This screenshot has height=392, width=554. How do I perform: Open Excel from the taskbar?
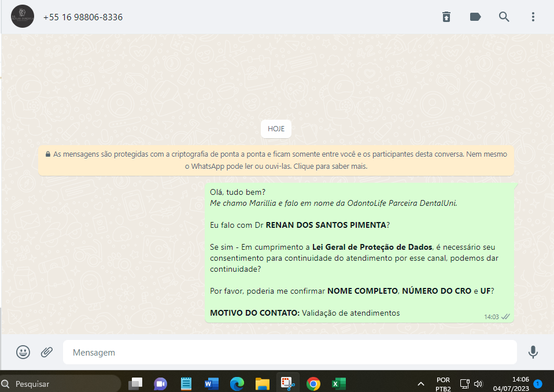(338, 383)
